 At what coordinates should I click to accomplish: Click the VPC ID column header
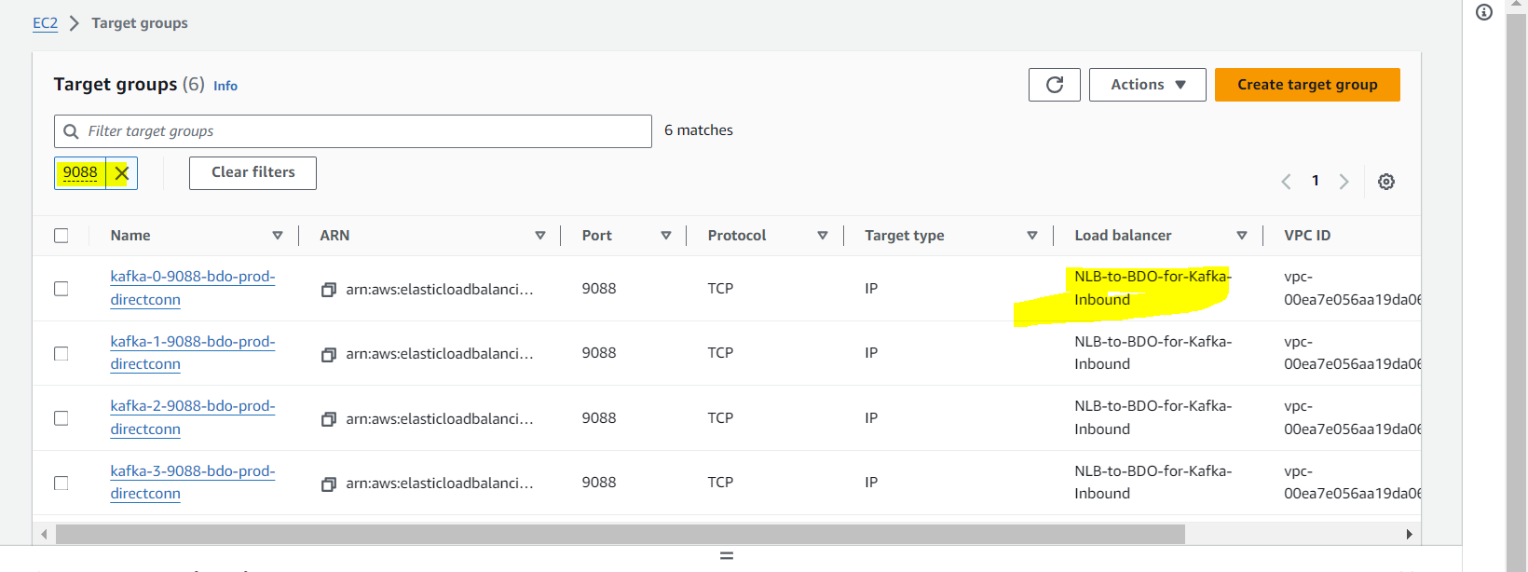[x=1307, y=236]
